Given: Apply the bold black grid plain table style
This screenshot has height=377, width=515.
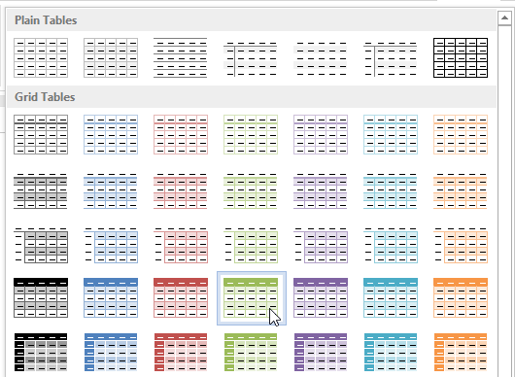Looking at the screenshot, I should [x=461, y=57].
